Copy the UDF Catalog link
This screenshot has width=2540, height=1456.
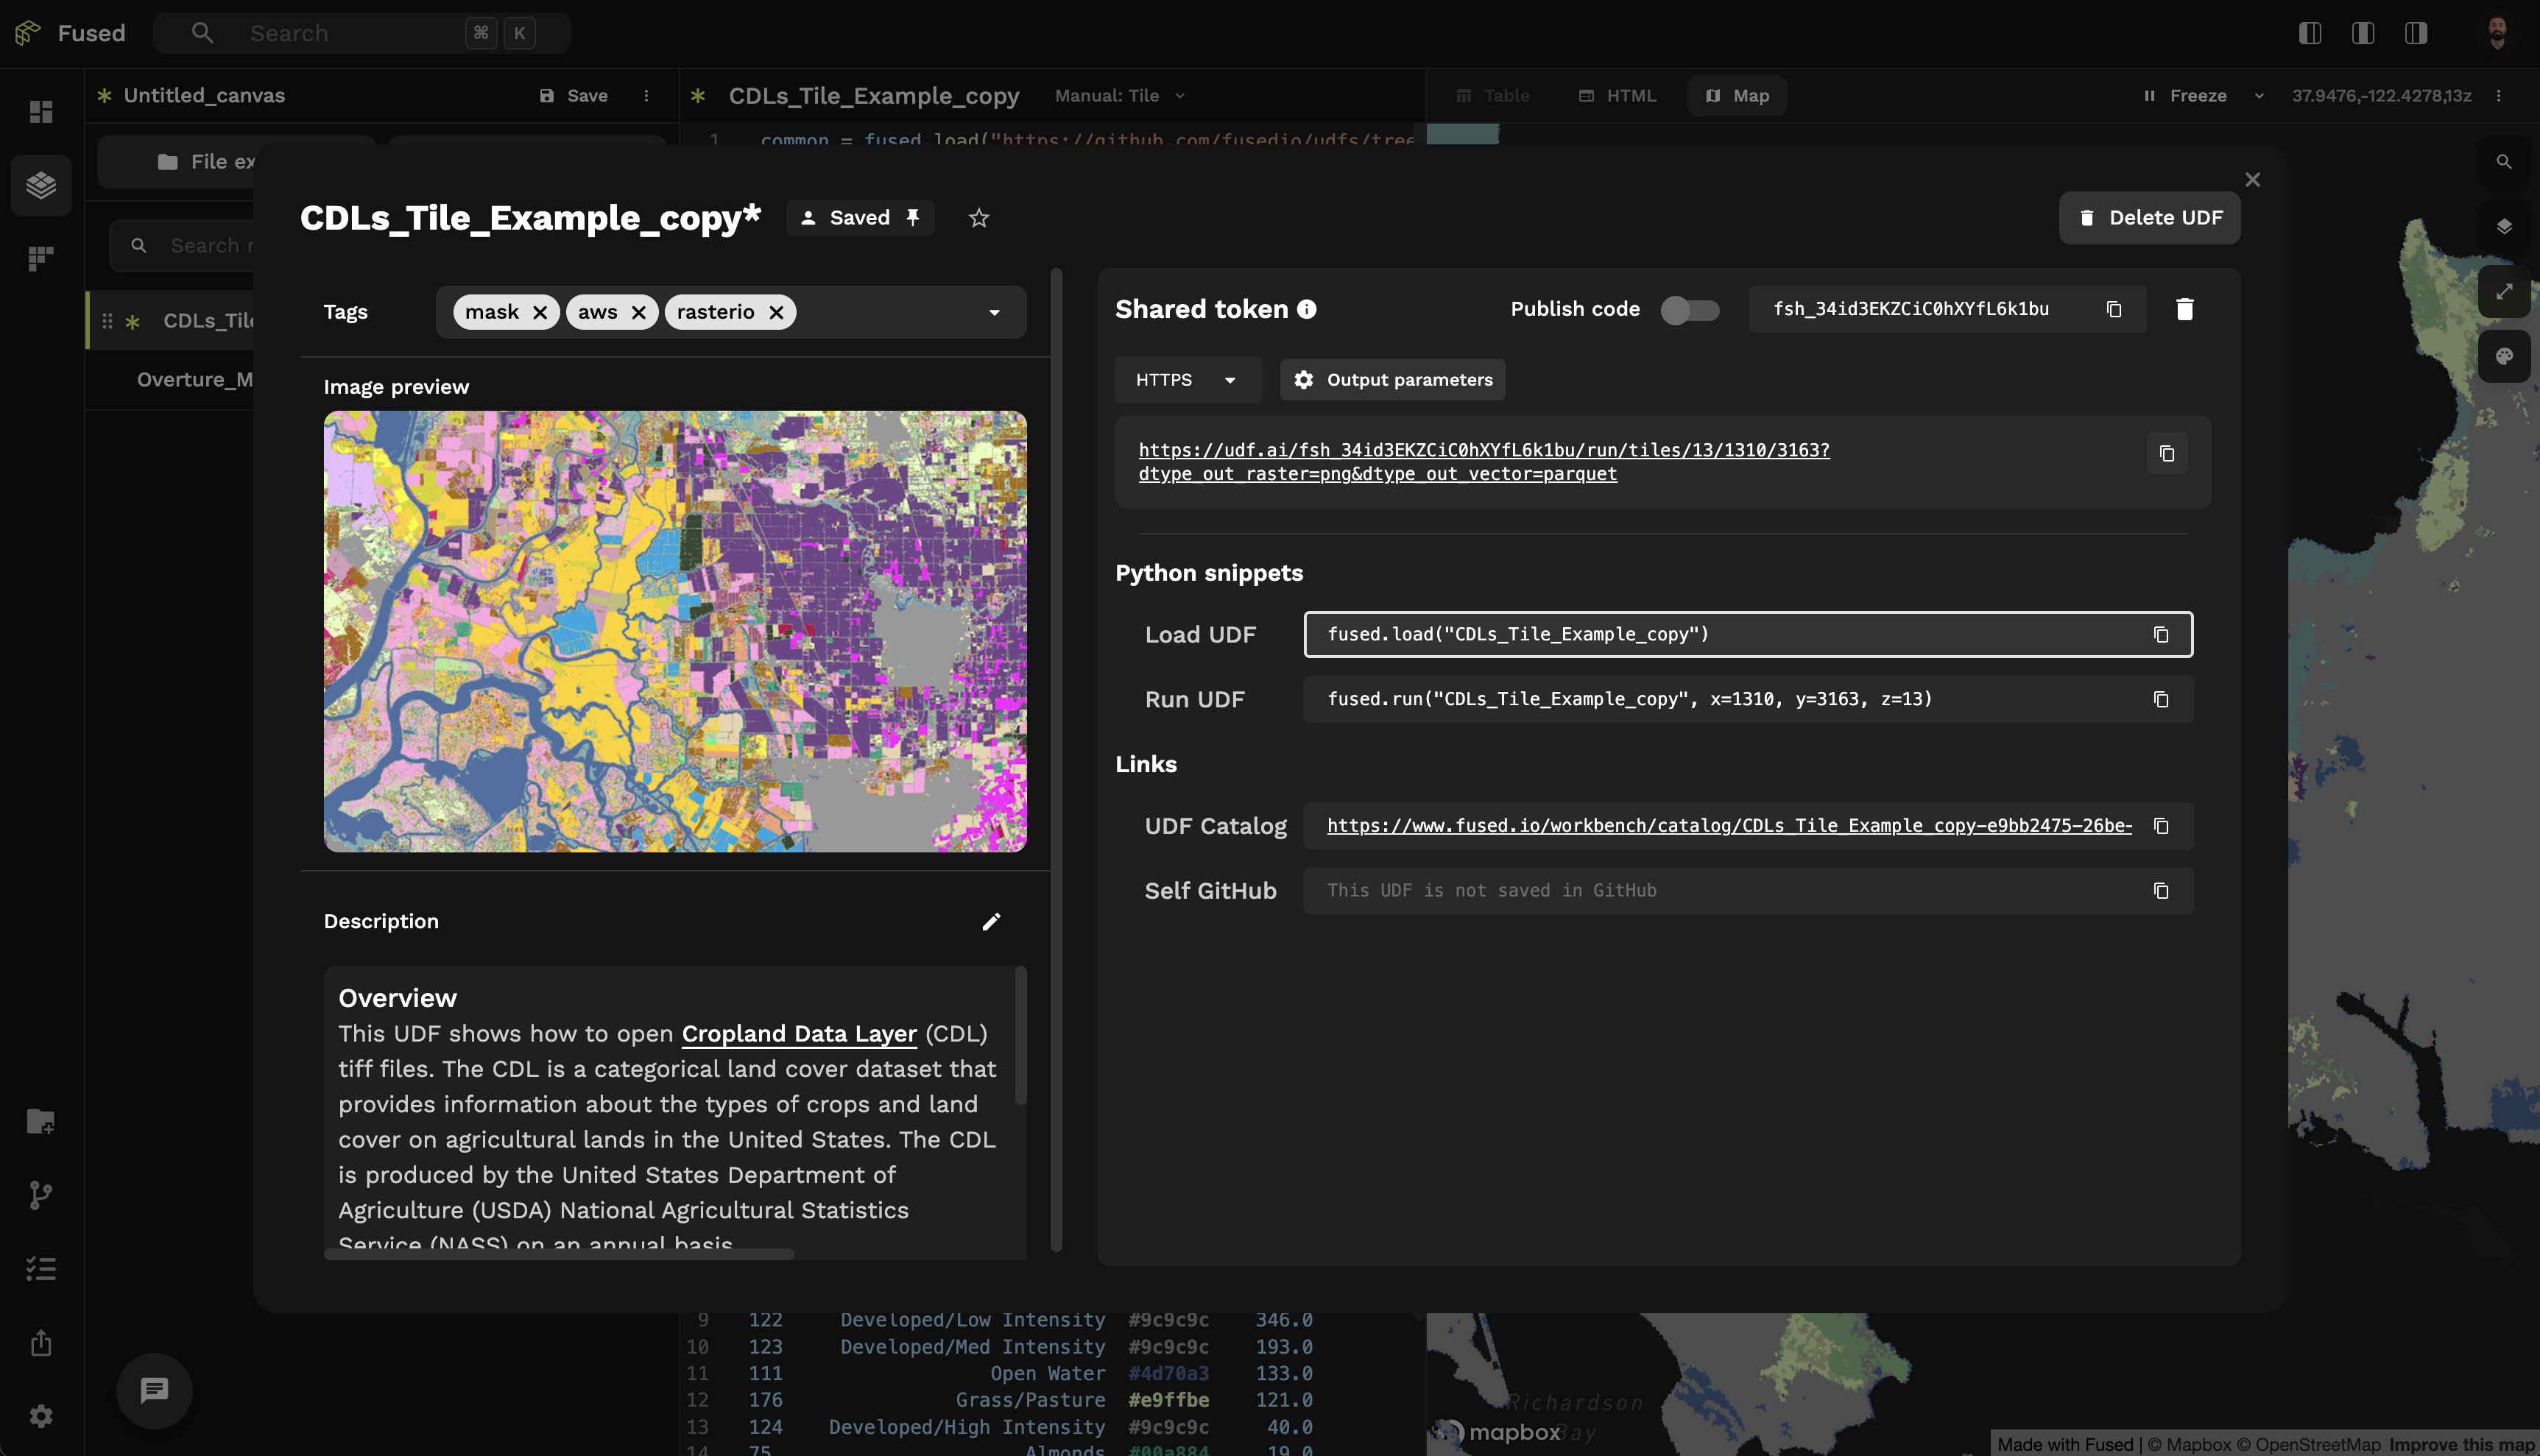click(2160, 826)
